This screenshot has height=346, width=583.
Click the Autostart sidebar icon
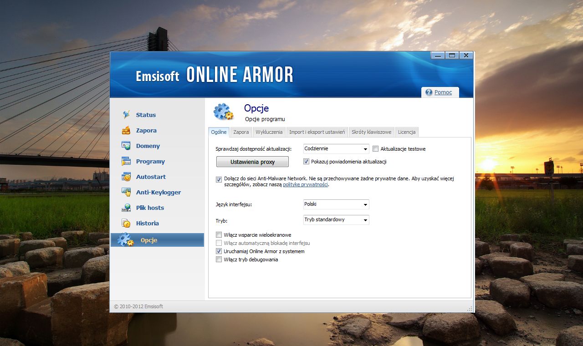pos(126,177)
